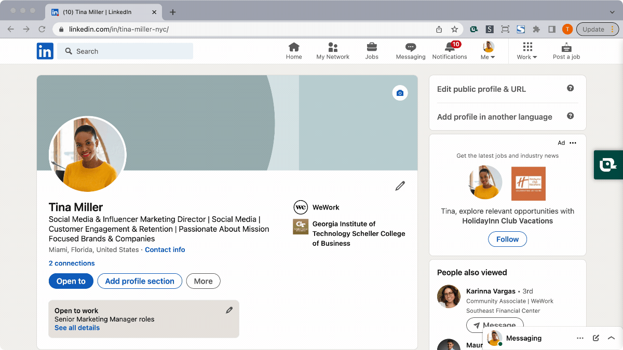Image resolution: width=623 pixels, height=350 pixels.
Task: Click the camera icon on the cover photo
Action: 400,93
